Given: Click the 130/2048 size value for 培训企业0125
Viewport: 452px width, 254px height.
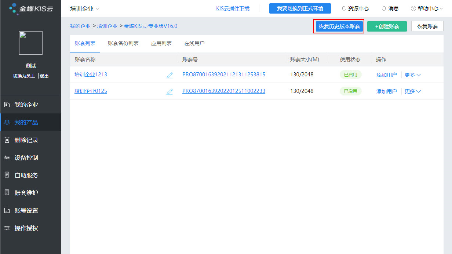Looking at the screenshot, I should click(x=302, y=91).
